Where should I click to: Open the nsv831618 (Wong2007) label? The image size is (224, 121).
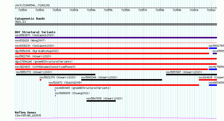pos(30,40)
